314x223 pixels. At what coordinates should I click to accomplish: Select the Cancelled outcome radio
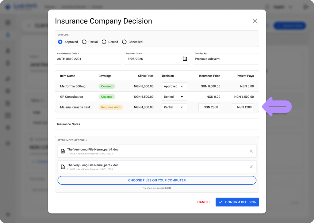pyautogui.click(x=124, y=42)
